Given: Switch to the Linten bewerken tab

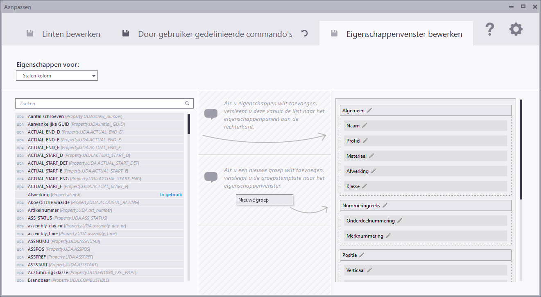Looking at the screenshot, I should [x=63, y=34].
